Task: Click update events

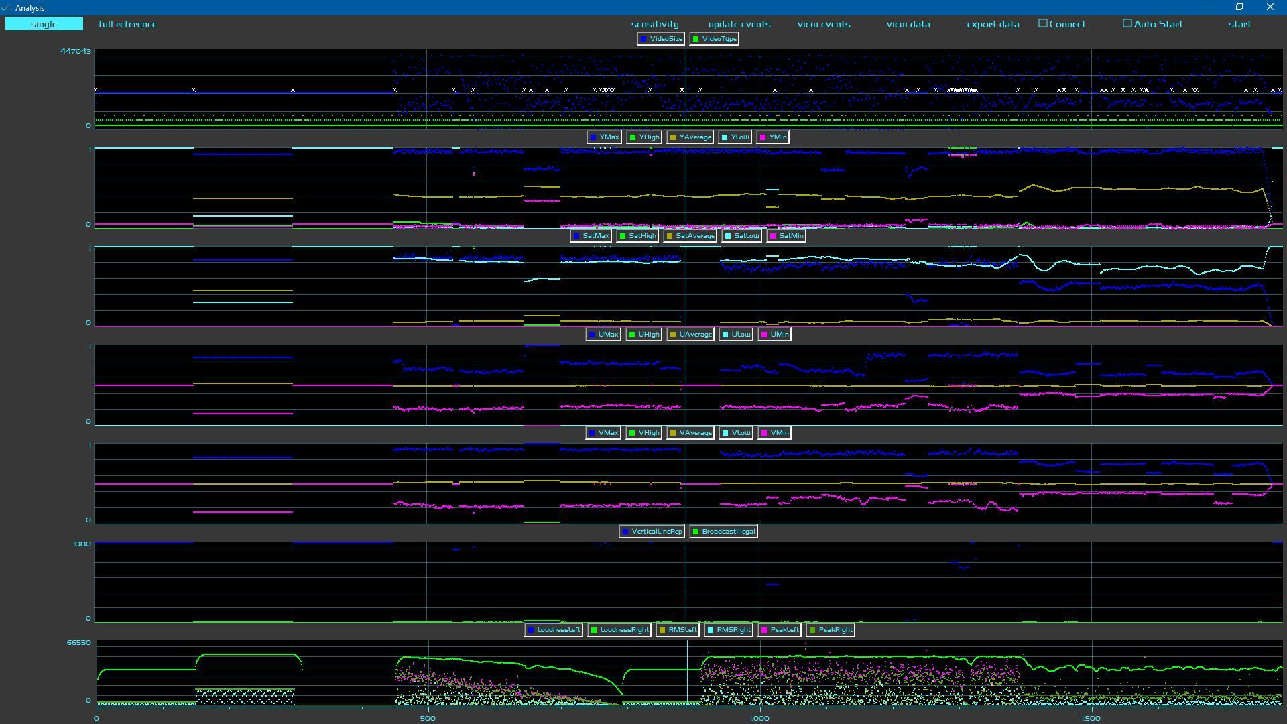Action: [x=739, y=24]
